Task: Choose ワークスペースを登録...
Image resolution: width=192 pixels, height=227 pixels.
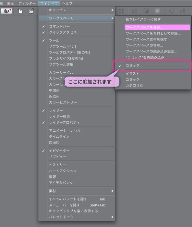Action: [x=157, y=27]
